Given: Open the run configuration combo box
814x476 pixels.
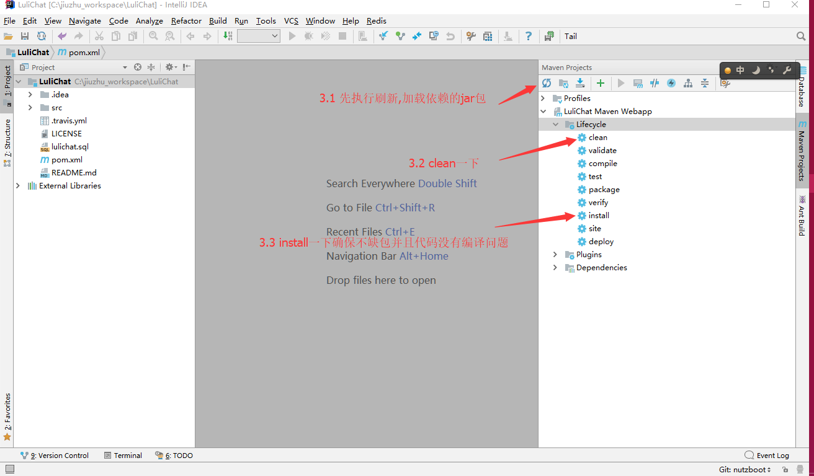Looking at the screenshot, I should (x=259, y=37).
